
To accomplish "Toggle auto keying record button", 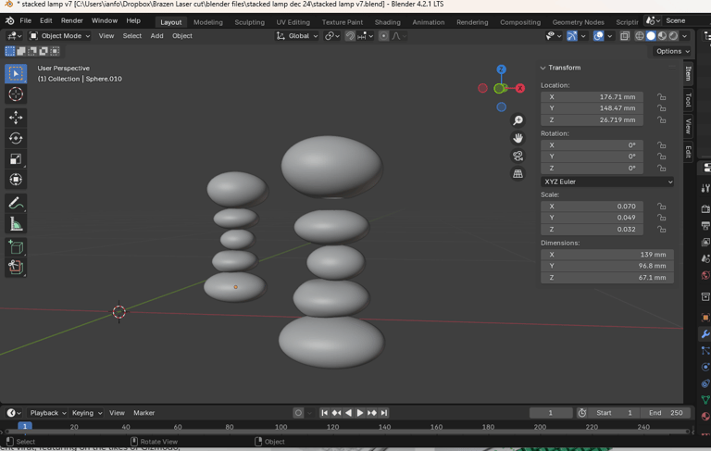I will pos(298,413).
